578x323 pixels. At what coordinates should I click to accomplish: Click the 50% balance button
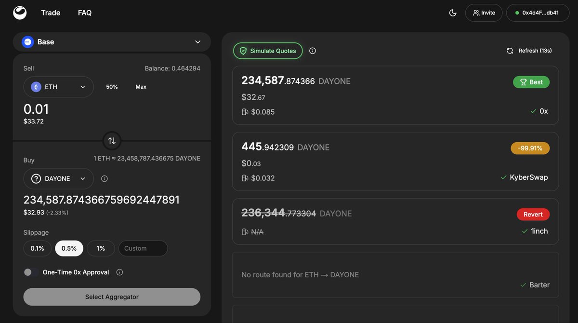(x=112, y=87)
